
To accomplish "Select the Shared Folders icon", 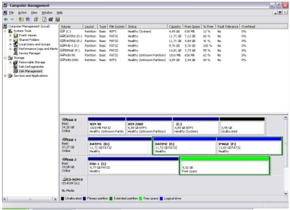I will pyautogui.click(x=16, y=39).
